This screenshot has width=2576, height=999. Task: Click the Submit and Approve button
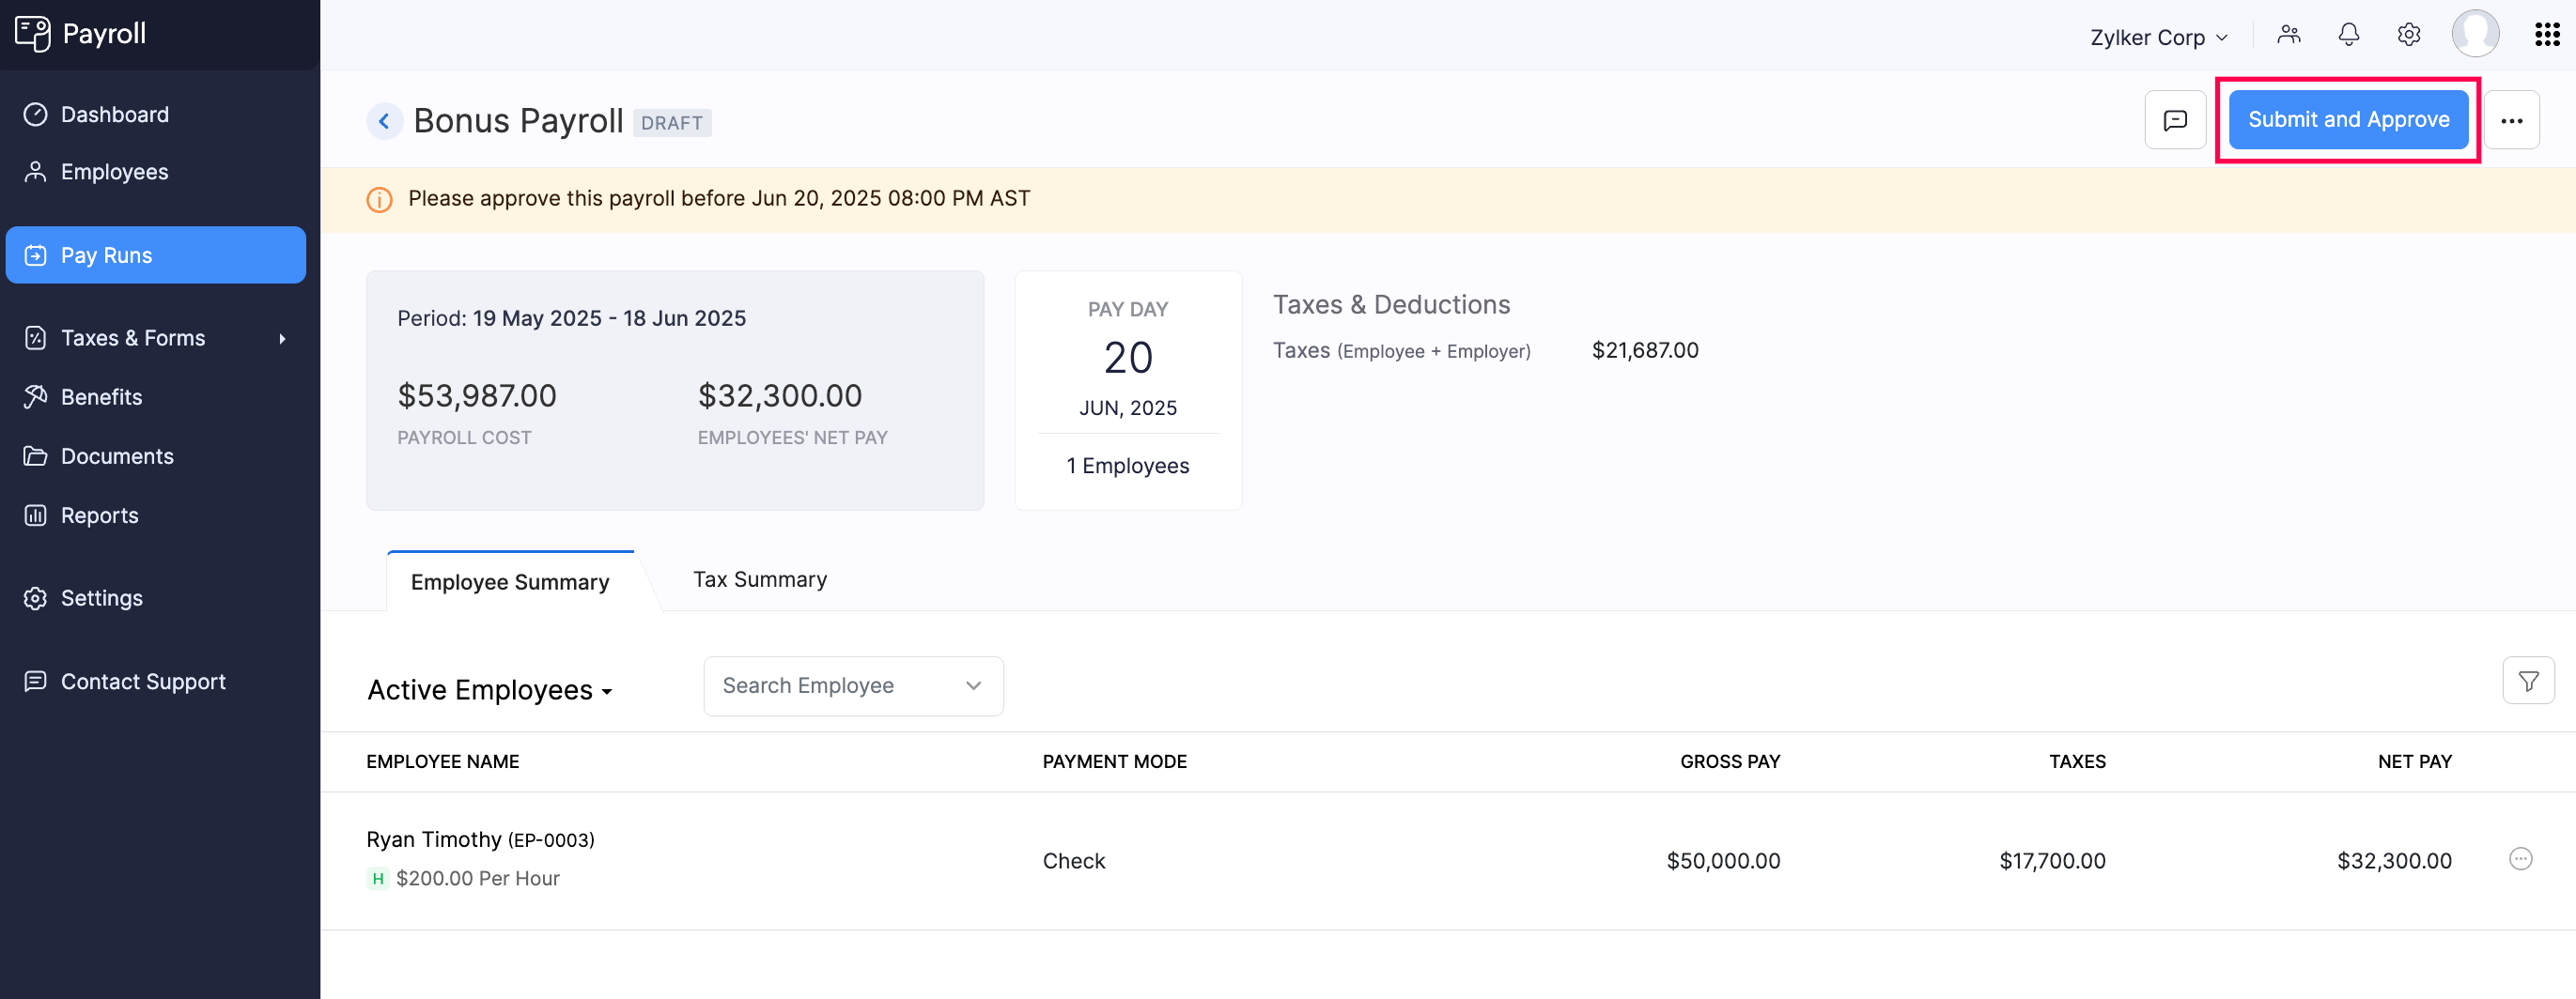tap(2348, 119)
